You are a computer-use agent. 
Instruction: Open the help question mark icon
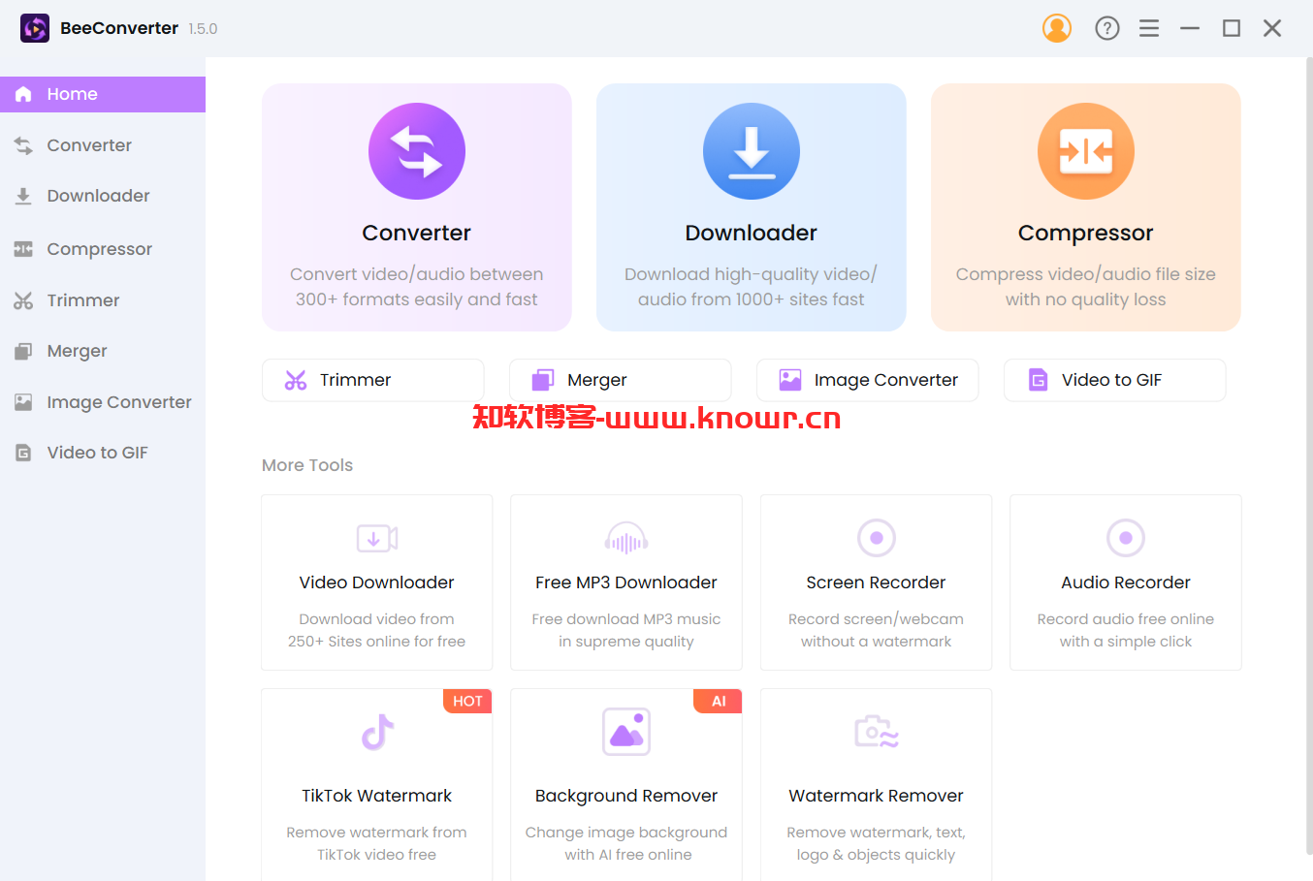1107,28
